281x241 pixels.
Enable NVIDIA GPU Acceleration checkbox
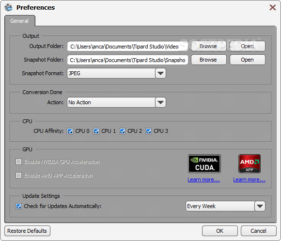pos(18,162)
